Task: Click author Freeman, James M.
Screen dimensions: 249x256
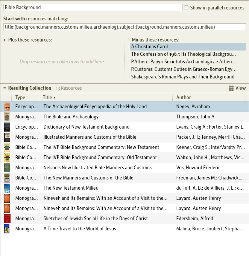Action: [x=210, y=178]
